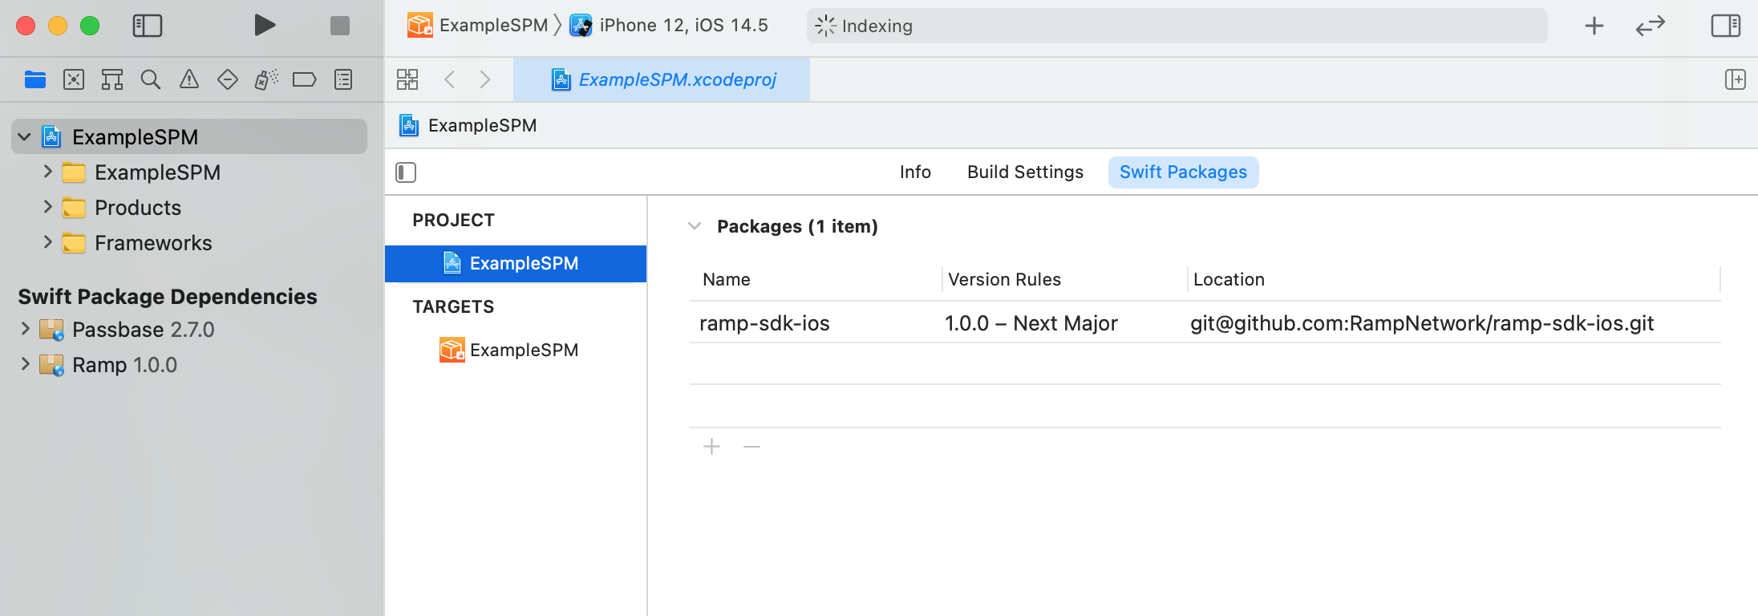Remove the selected Swift package
Viewport: 1758px width, 616px height.
point(751,447)
